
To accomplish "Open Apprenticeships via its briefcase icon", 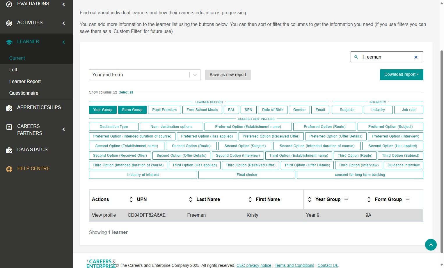I will [x=9, y=108].
